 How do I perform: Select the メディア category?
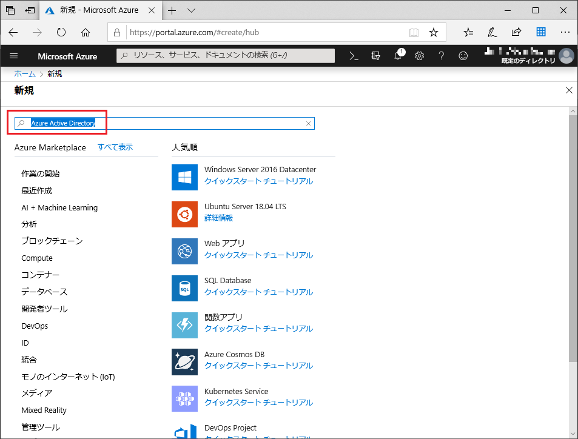tap(37, 394)
